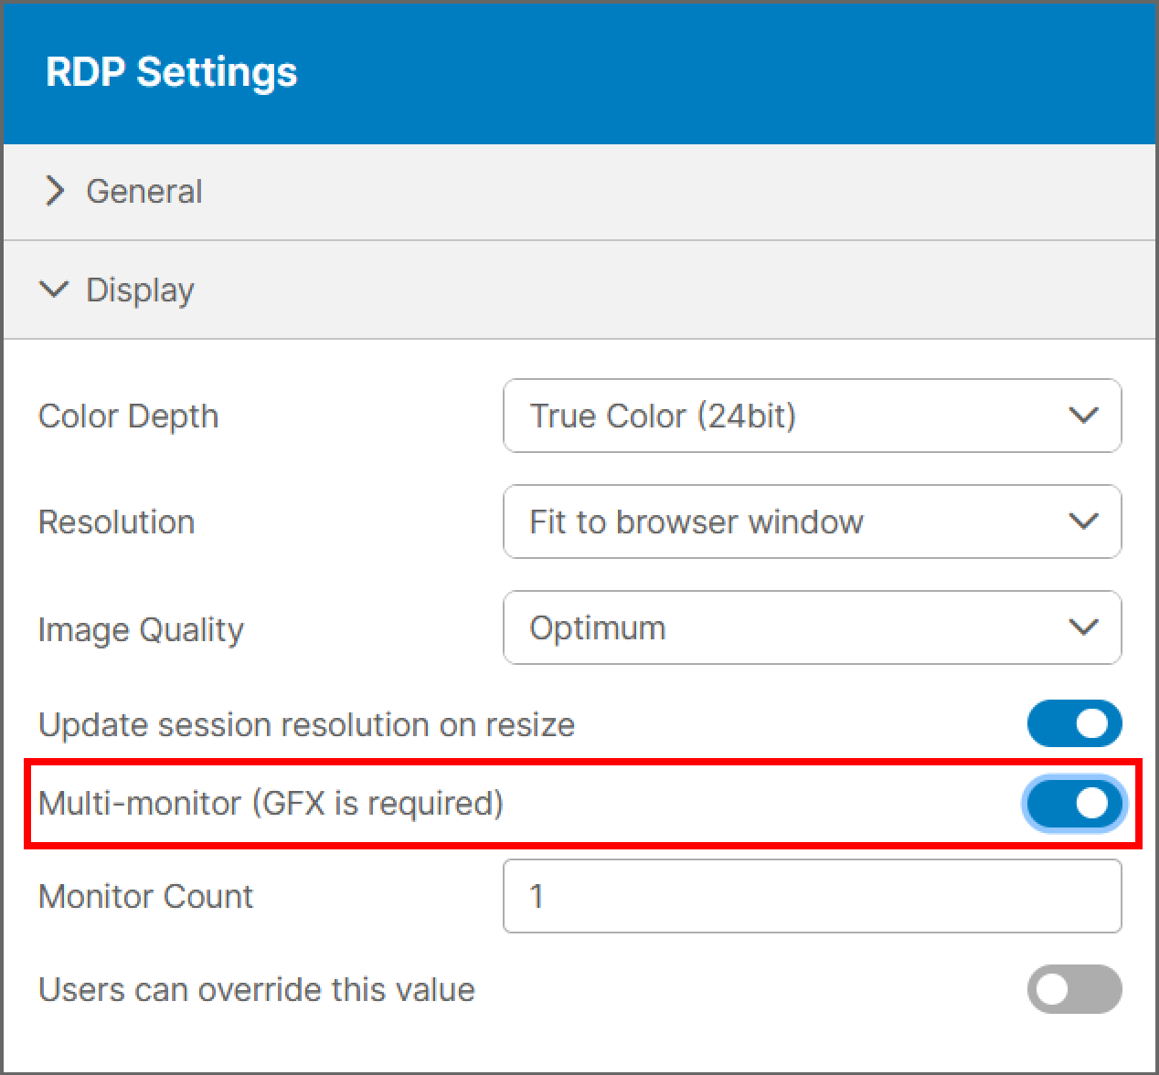The width and height of the screenshot is (1159, 1075).
Task: Select the General section header
Action: click(x=579, y=192)
